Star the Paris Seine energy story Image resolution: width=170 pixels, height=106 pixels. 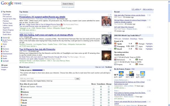[x=148, y=91]
